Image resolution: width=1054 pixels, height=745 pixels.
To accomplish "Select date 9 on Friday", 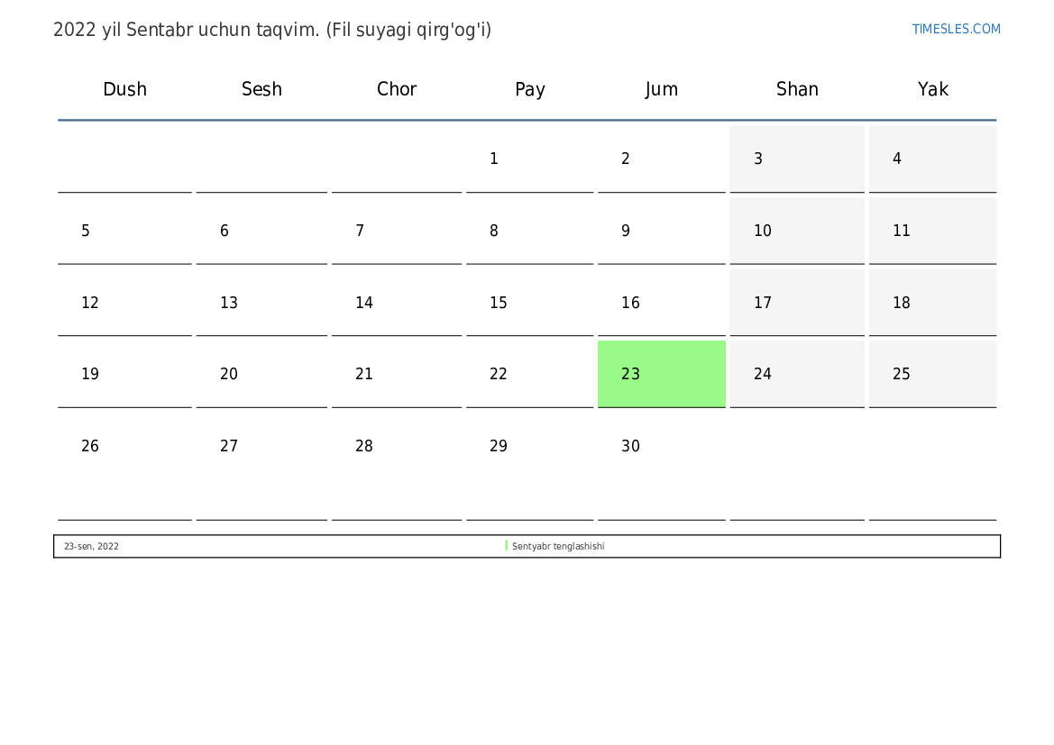I will point(662,232).
